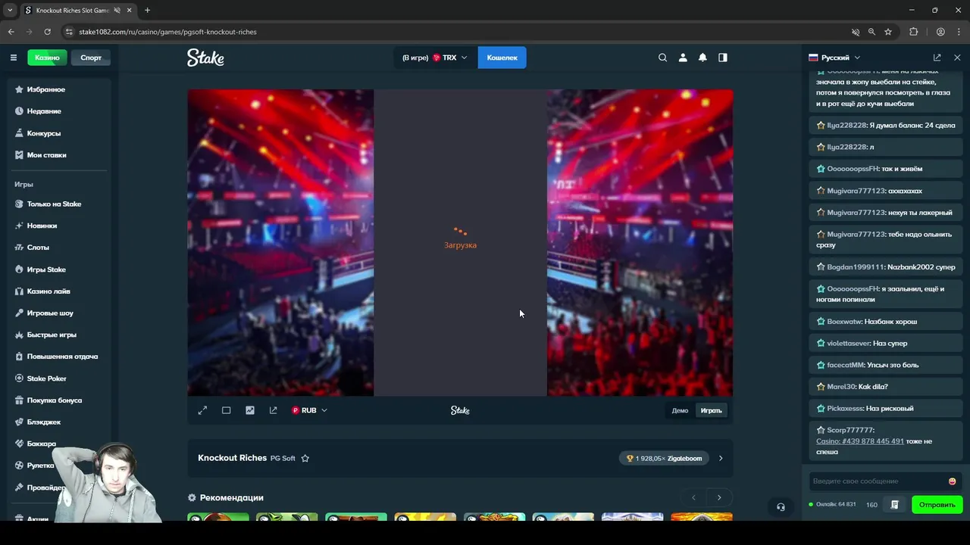Click the browser address bar URL
This screenshot has width=970, height=545.
(x=167, y=32)
